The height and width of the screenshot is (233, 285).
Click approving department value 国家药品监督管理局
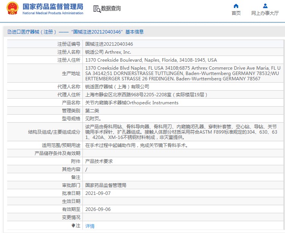click(106, 185)
